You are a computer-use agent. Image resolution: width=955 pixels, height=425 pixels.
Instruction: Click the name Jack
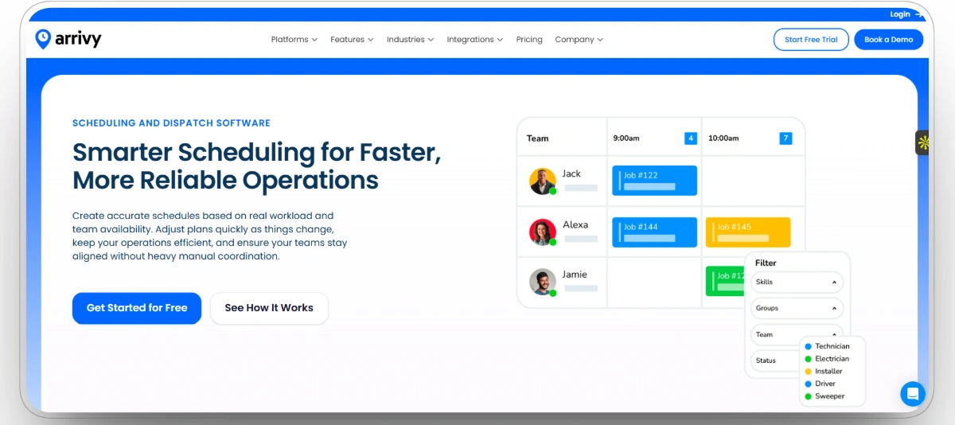click(571, 174)
